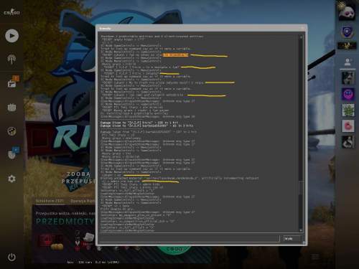
Task: Open the shield icon with blue badge
Action: (13, 154)
